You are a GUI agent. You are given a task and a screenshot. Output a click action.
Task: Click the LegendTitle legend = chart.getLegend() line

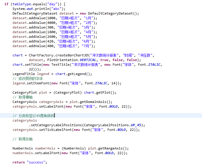pyautogui.click(x=52, y=74)
